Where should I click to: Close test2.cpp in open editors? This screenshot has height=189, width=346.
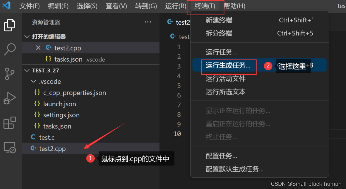pos(38,48)
